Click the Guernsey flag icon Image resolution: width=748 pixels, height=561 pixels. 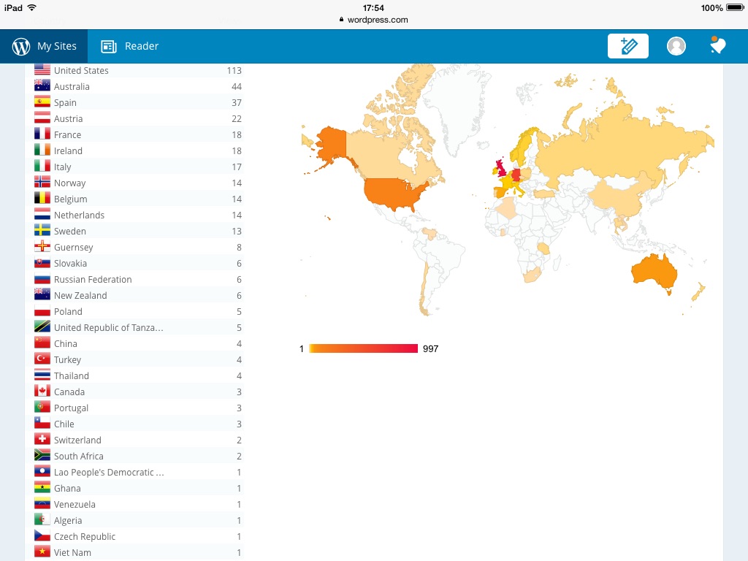[x=42, y=248]
